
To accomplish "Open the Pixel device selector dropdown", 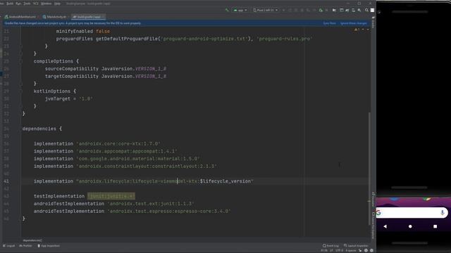I will (265, 10).
